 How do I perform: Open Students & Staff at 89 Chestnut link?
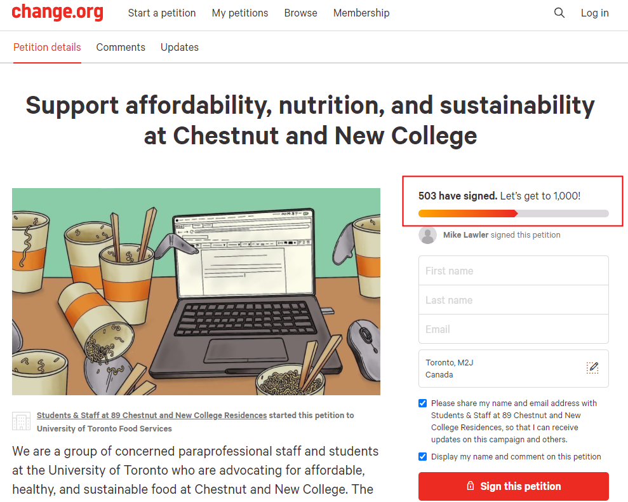pyautogui.click(x=152, y=415)
